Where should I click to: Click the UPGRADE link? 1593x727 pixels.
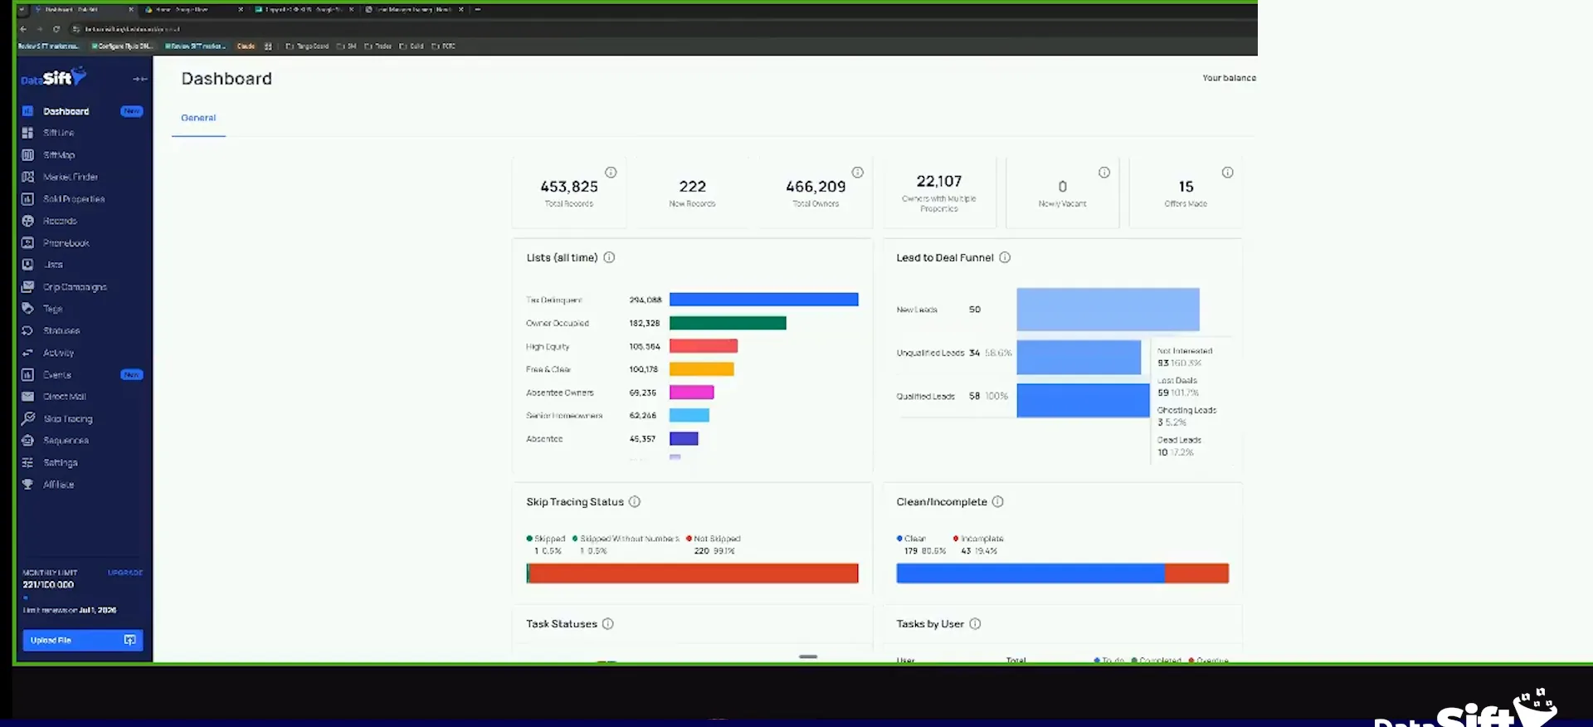[x=125, y=573]
